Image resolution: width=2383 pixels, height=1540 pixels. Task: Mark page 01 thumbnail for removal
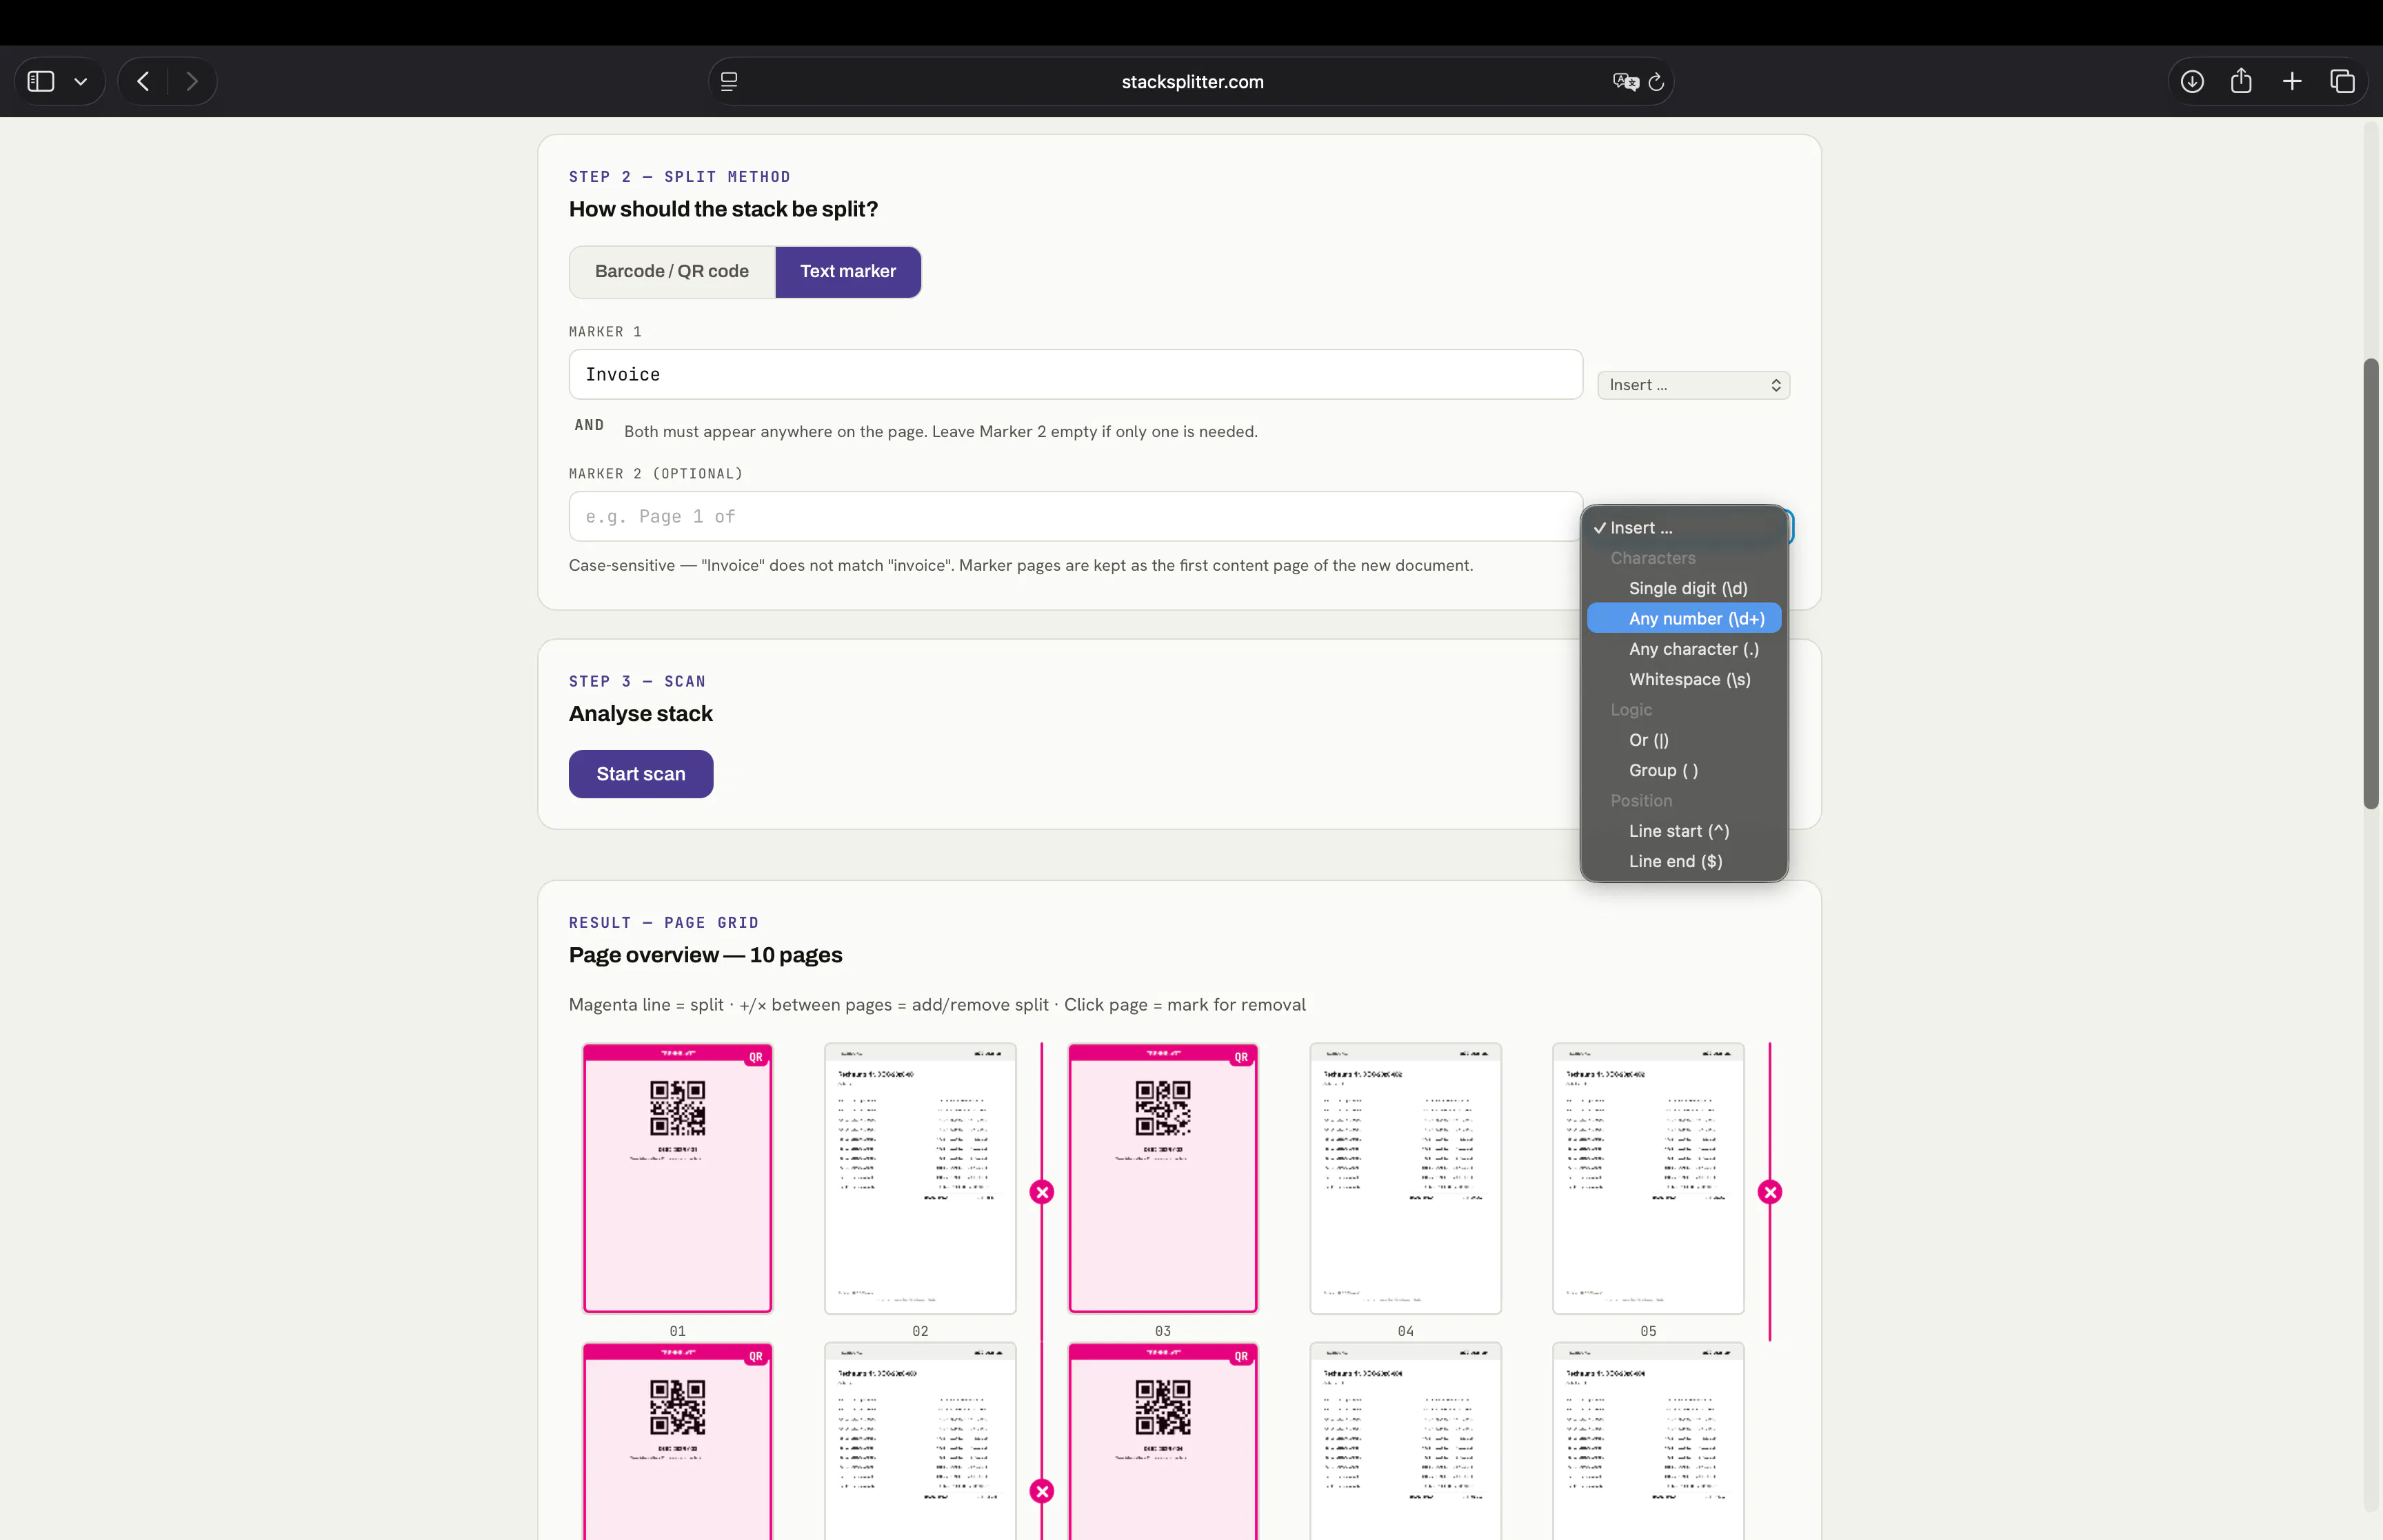point(678,1178)
